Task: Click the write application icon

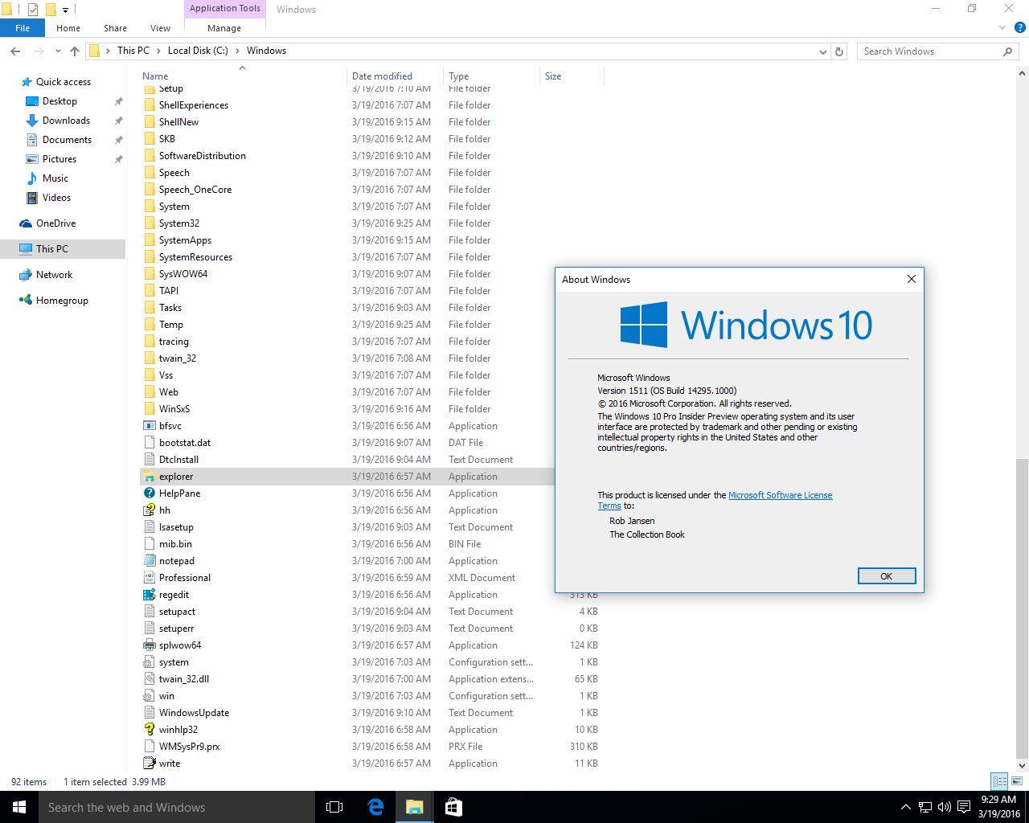Action: coord(149,764)
